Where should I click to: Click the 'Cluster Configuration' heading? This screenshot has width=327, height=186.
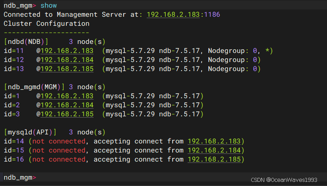pos(46,24)
